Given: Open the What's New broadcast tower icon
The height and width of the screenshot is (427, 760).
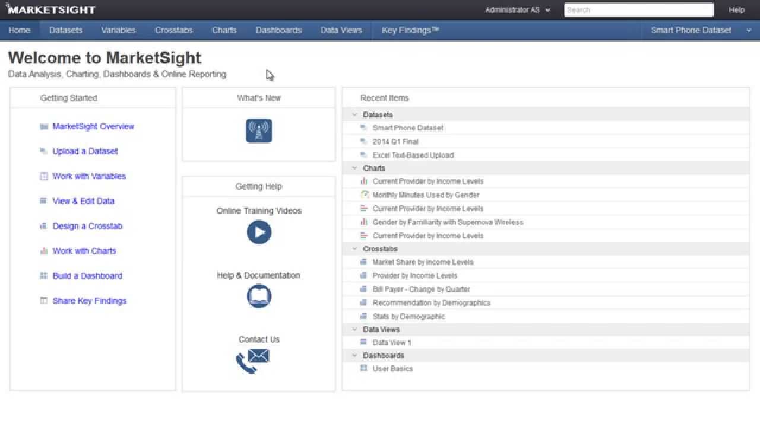Looking at the screenshot, I should 259,130.
